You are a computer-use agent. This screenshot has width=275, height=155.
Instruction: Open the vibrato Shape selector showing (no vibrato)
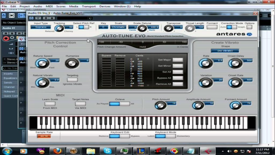pyautogui.click(x=225, y=50)
